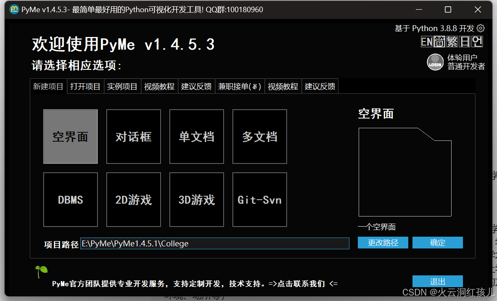Click the blank page preview thumbnail
This screenshot has width=497, height=301.
coord(405,172)
